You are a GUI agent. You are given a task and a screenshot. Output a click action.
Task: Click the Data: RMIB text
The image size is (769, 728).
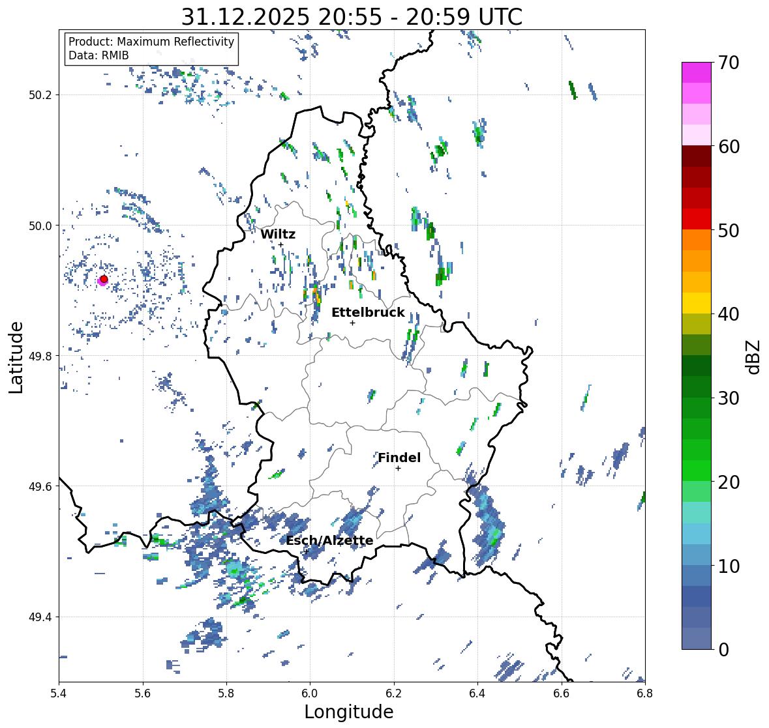[x=98, y=55]
